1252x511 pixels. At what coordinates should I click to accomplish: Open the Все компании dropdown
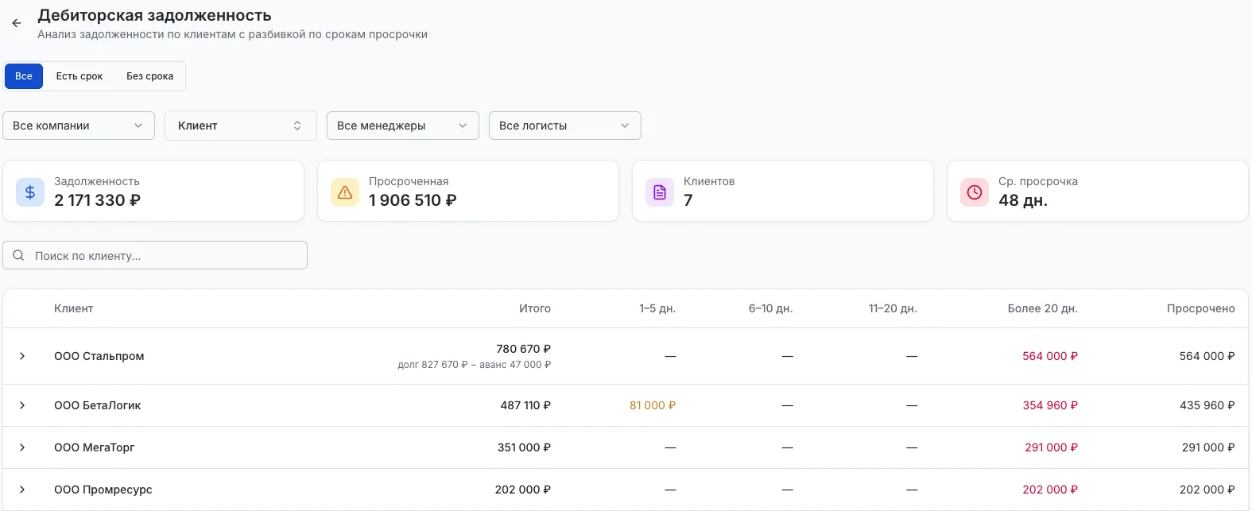(x=79, y=126)
